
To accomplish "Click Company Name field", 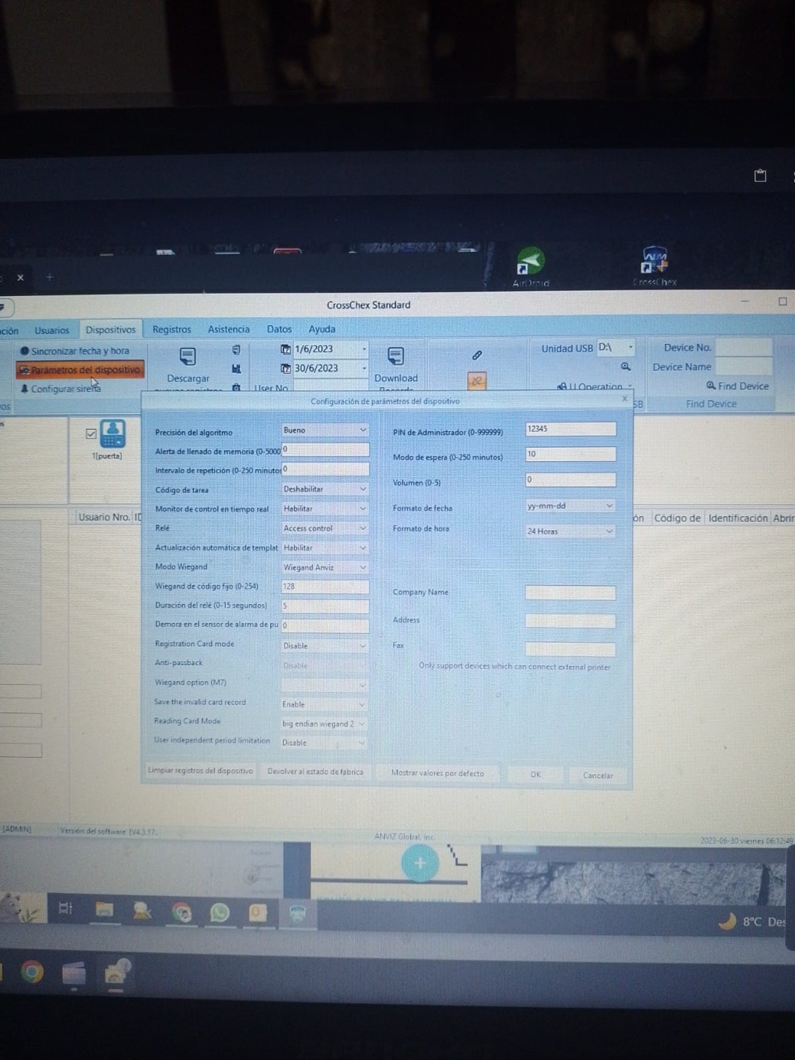I will coord(570,593).
